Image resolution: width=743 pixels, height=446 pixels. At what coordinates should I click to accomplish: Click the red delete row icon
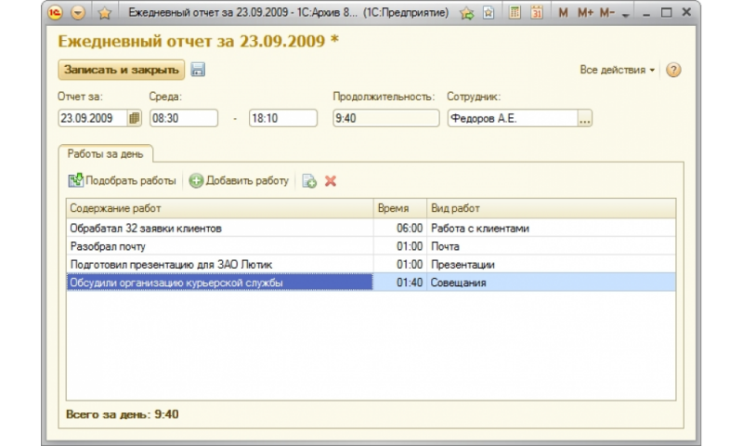click(x=331, y=181)
